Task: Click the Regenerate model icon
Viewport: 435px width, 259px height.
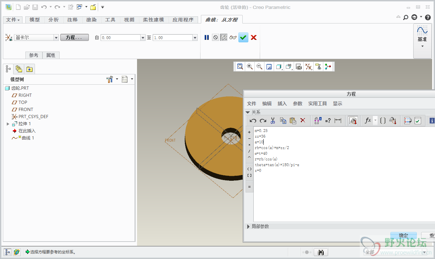Action: pyautogui.click(x=70, y=7)
